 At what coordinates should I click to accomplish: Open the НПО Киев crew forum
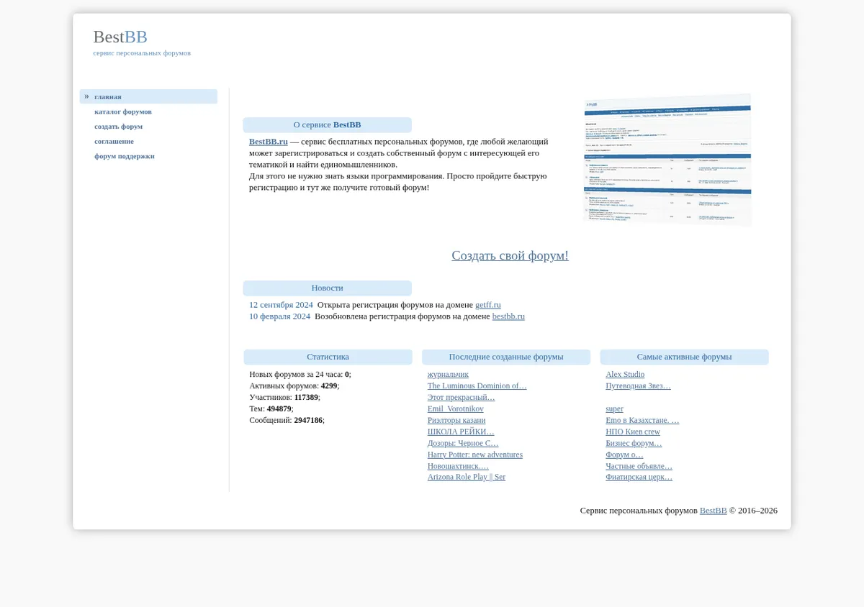pos(633,432)
